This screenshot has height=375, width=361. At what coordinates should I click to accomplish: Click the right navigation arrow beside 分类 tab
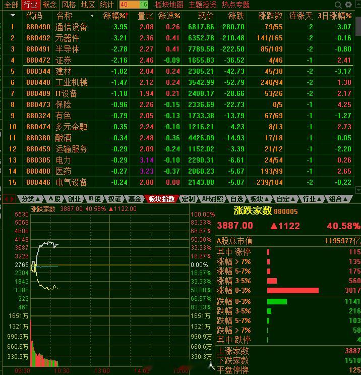coord(12,199)
